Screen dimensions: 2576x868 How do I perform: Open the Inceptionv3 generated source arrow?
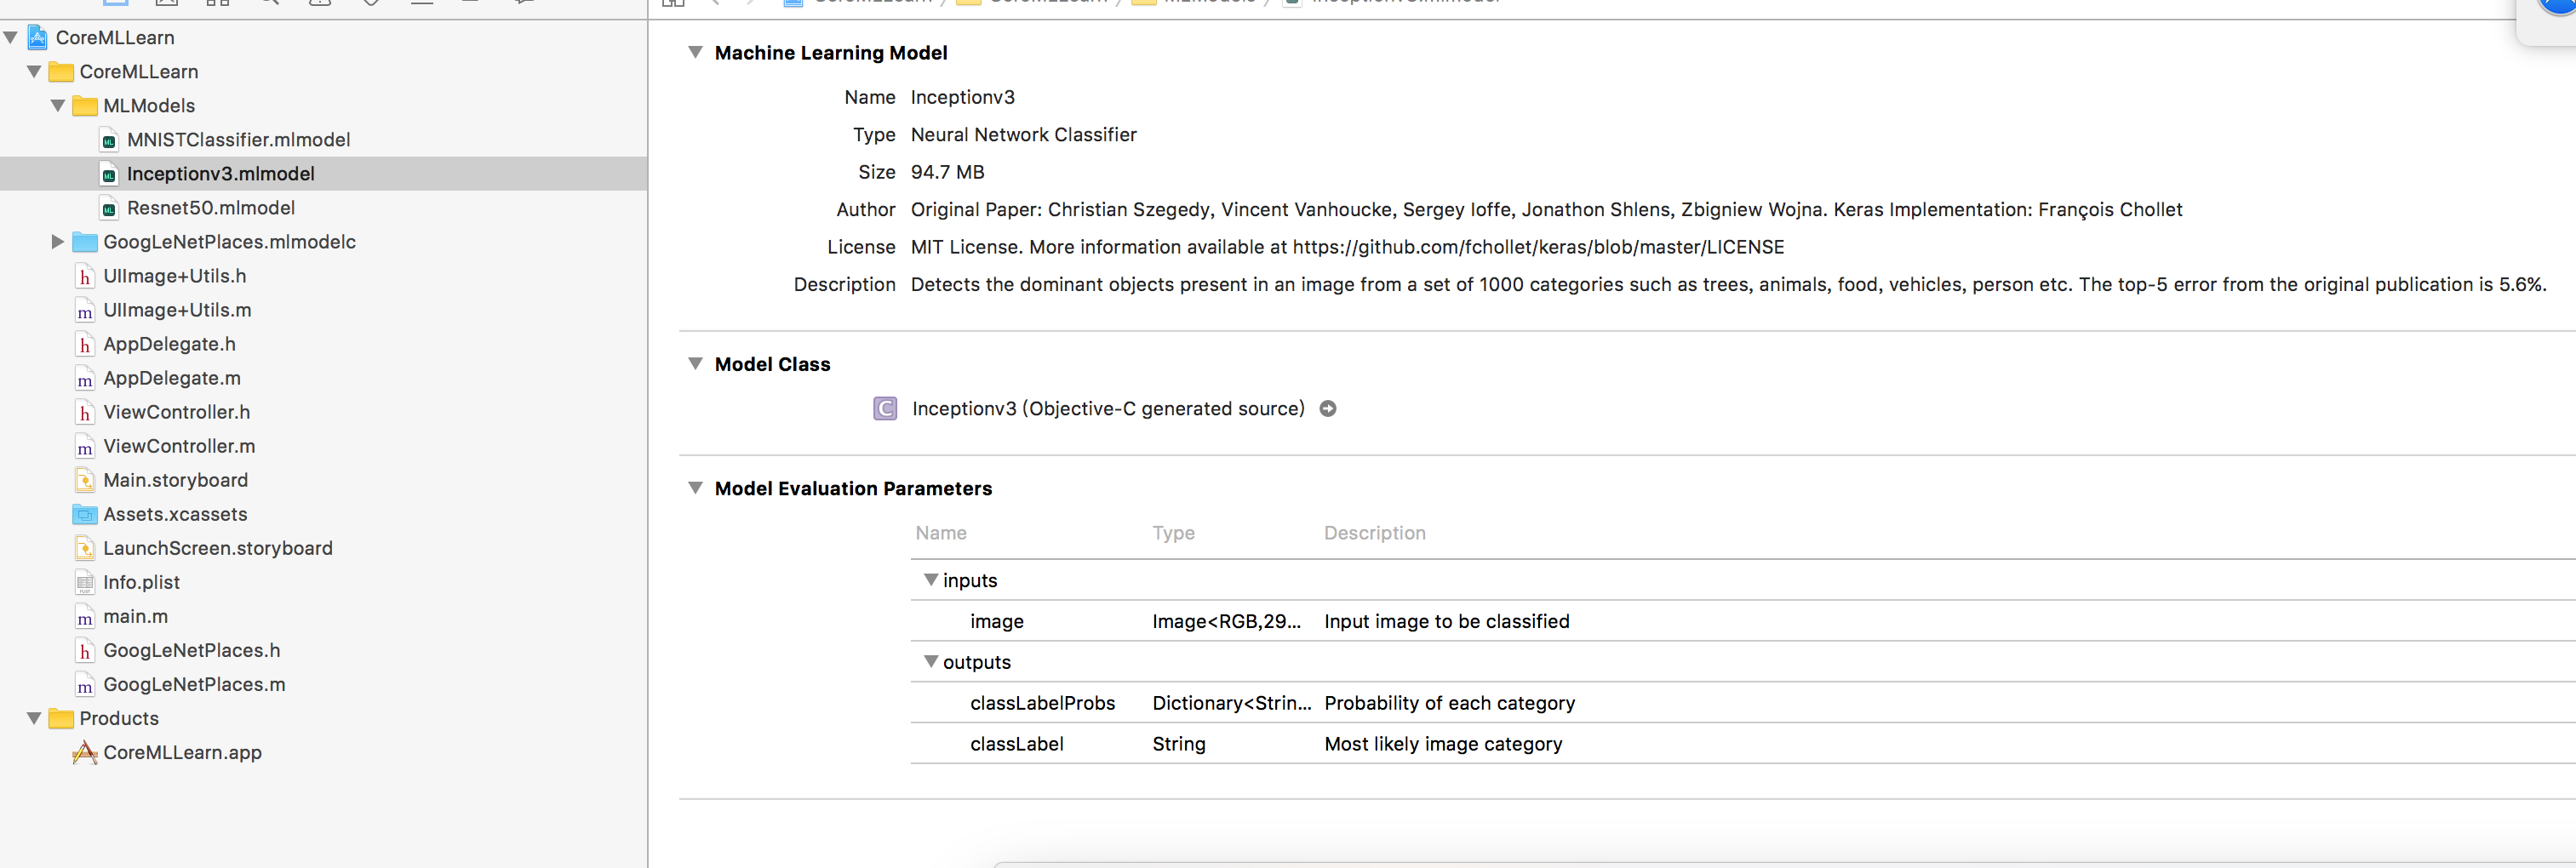(x=1328, y=409)
